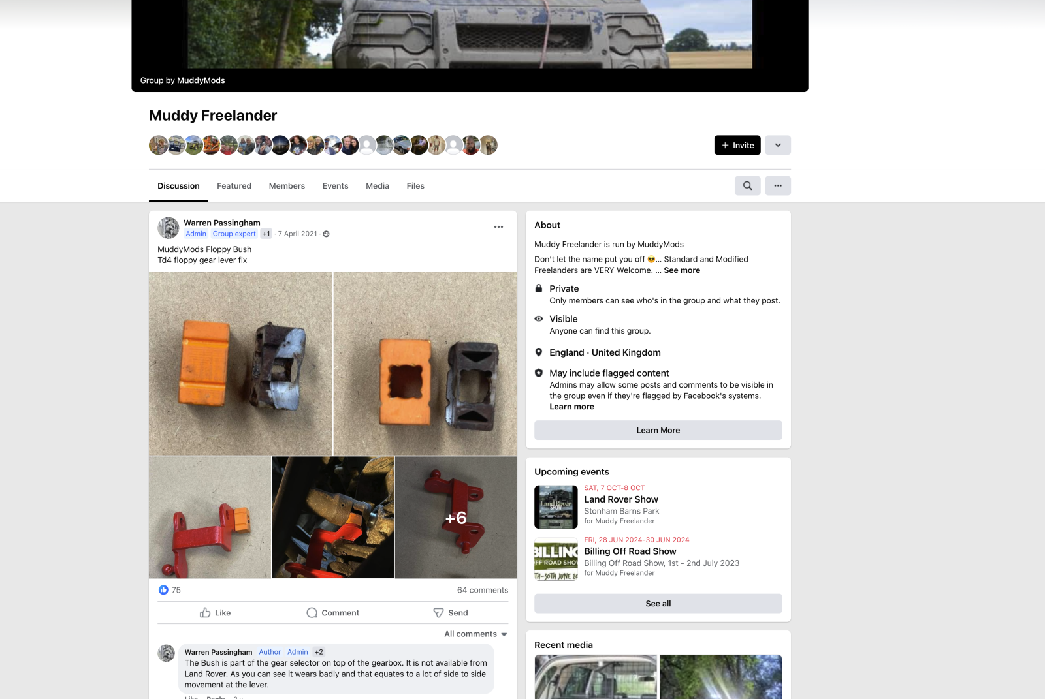Screen dimensions: 1045x699
Task: Click the Group expert badge
Action: click(234, 234)
